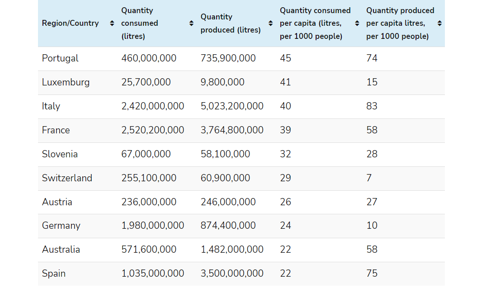Sort by Quantity produced (litres) arrows

270,24
